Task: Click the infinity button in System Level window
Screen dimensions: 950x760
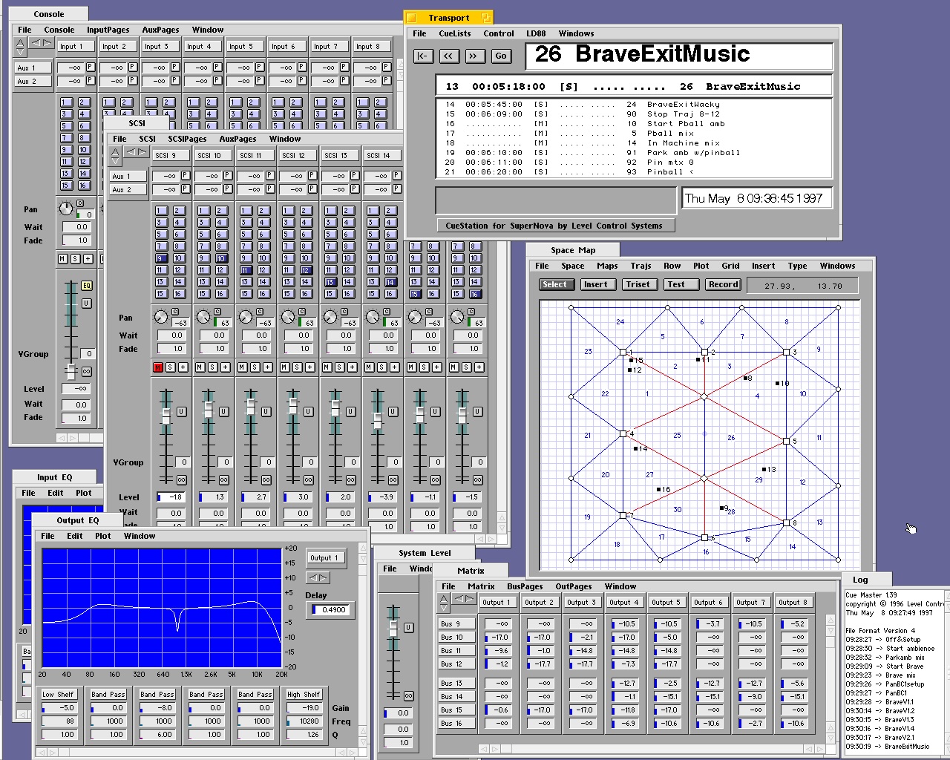Action: [x=408, y=696]
